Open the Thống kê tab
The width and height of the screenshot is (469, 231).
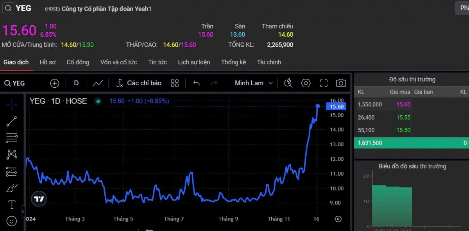tap(233, 62)
